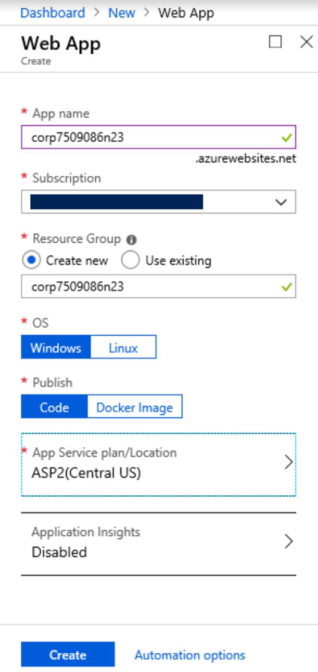Screen dimensions: 318x672
Task: Maximize the Web App blade
Action: 275,42
